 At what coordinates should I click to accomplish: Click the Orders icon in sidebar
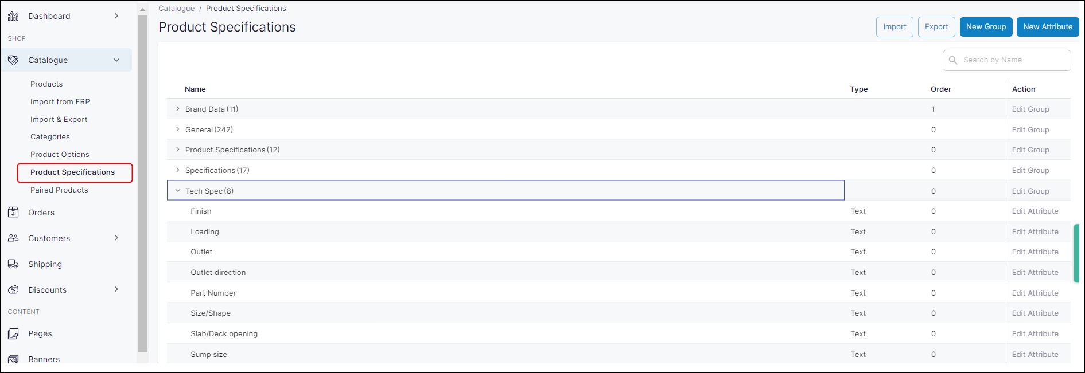[13, 213]
